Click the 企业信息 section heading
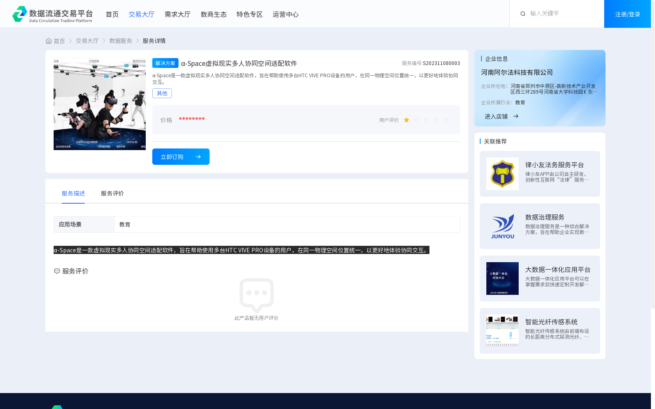Viewport: 655px width, 409px height. click(x=497, y=58)
